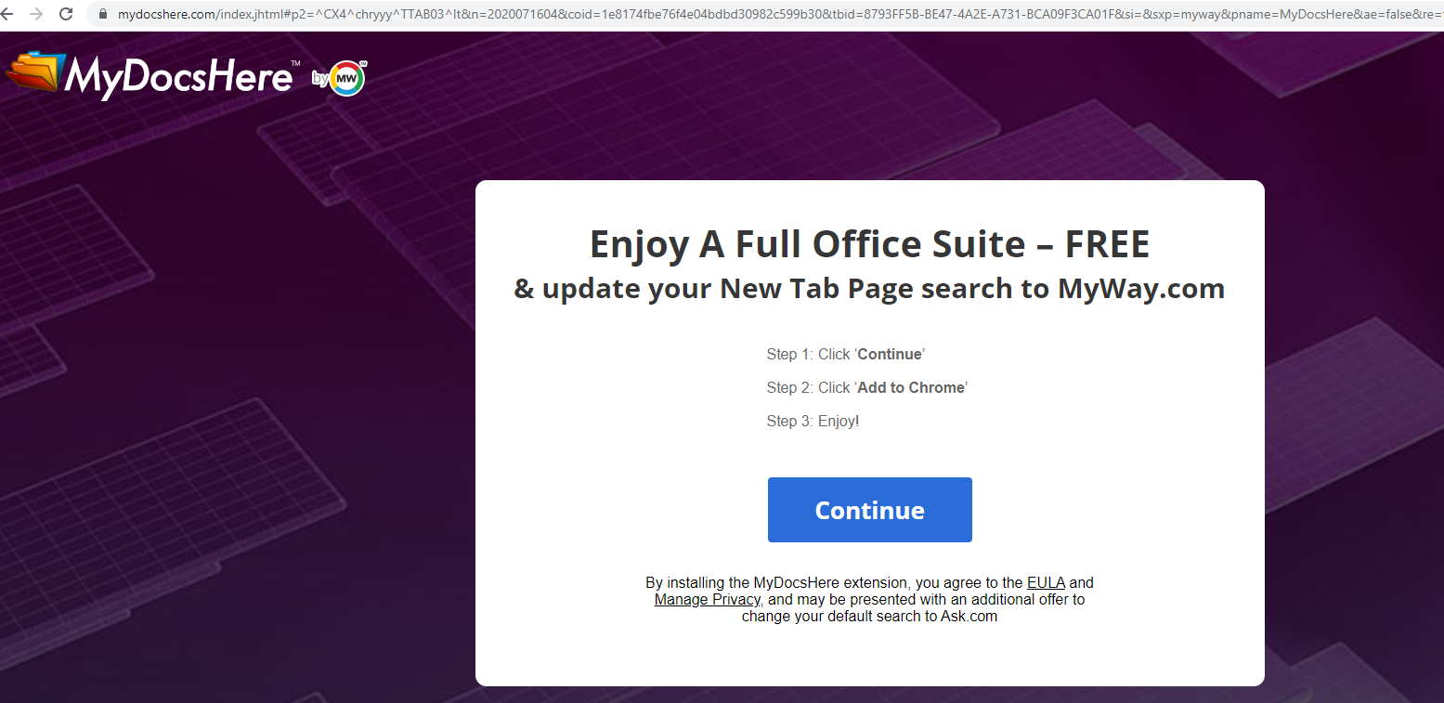
Task: Click the 'update your New Tab Page search' subheading
Action: 869,289
